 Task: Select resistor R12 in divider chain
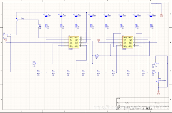coord(69,72)
